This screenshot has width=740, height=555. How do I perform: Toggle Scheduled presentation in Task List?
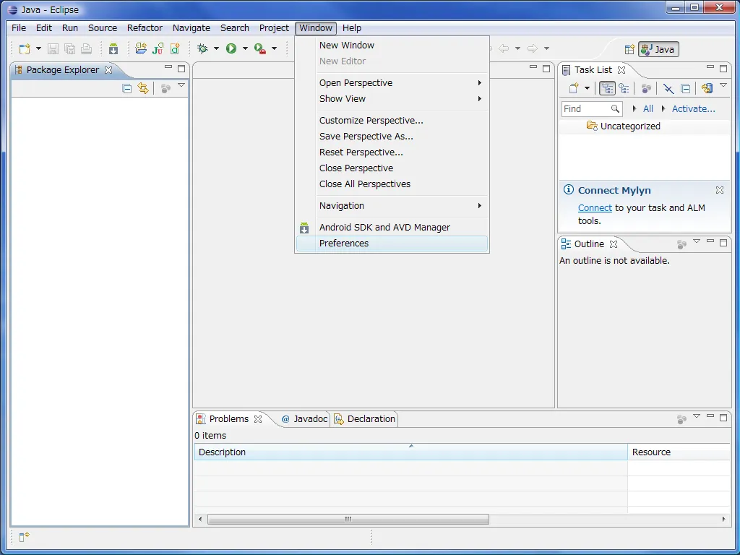click(624, 88)
